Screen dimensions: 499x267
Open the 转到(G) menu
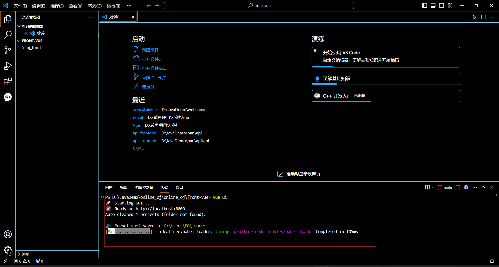[95, 6]
